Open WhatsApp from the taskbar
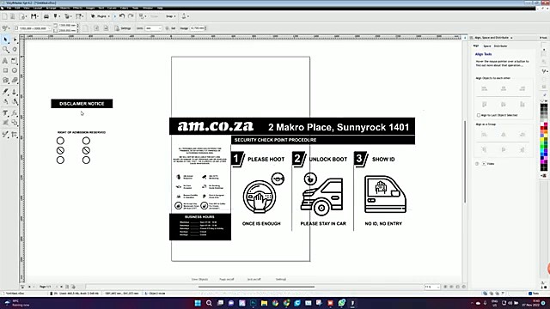Screen dimensions: 550x309 click(x=342, y=303)
